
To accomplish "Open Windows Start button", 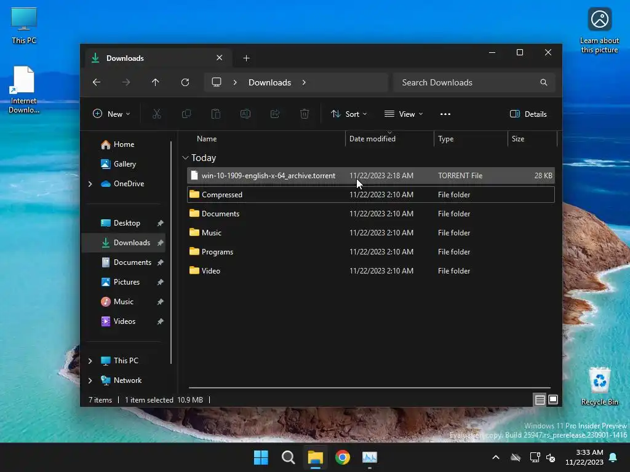I will (261, 457).
